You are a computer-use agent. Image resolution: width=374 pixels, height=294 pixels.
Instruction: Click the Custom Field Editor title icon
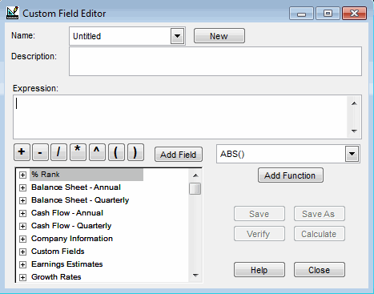13,13
